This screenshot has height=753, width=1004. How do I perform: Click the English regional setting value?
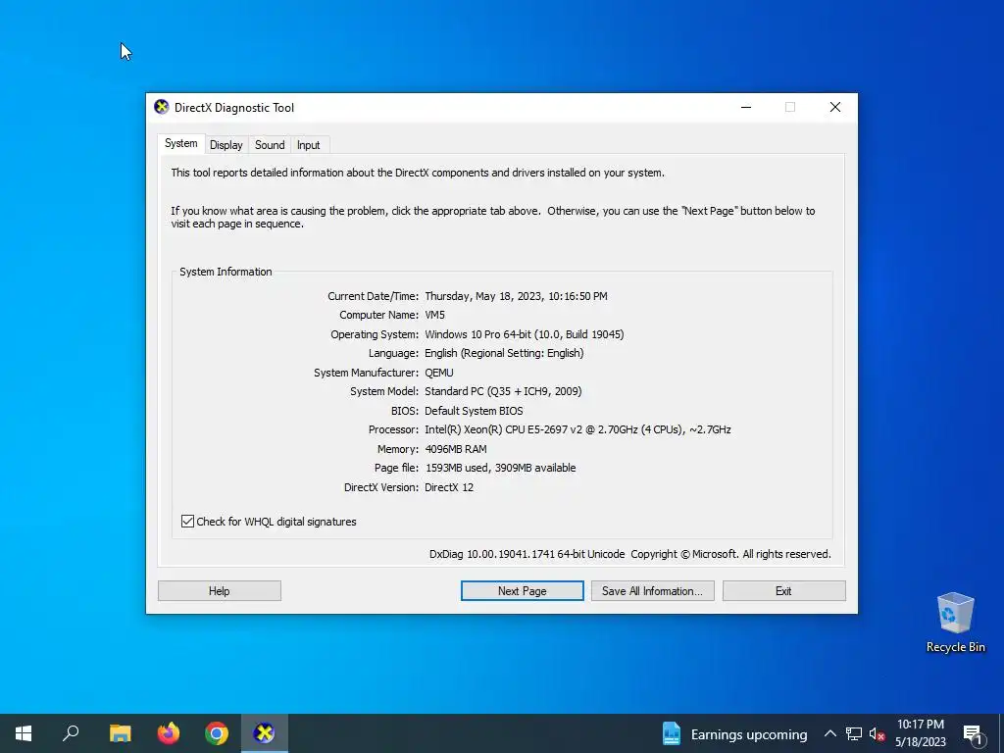point(504,353)
